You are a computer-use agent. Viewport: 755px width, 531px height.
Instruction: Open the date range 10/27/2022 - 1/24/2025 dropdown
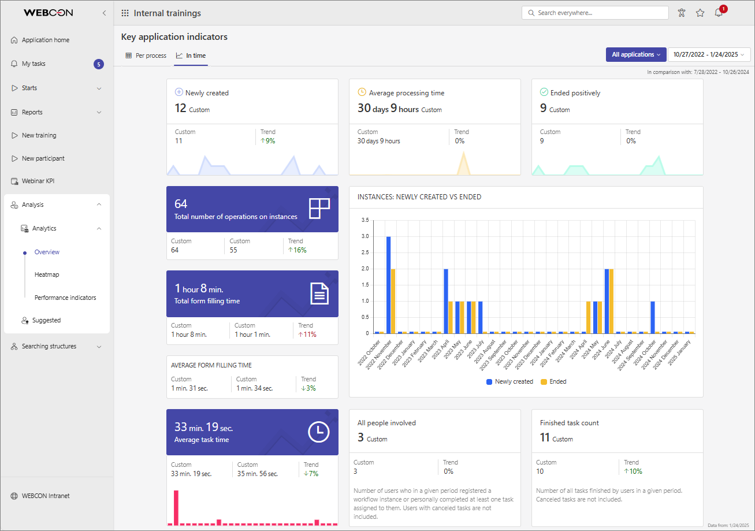pos(709,54)
